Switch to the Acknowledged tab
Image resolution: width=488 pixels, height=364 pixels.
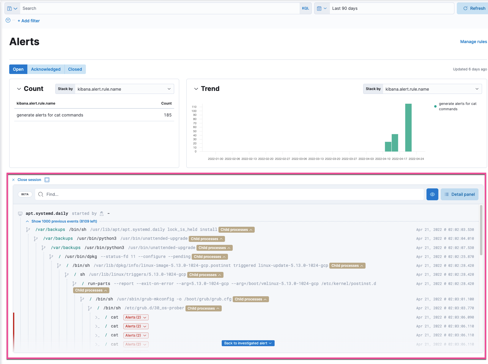pos(46,69)
